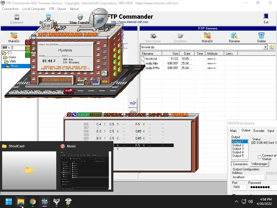Click the VISUALS tab in the XMPlay info window
The width and height of the screenshot is (277, 208).
[x=179, y=115]
